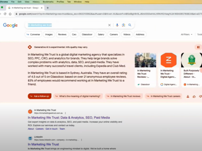Give thumbs up to AI answer
The height and width of the screenshot is (151, 202).
pyautogui.click(x=194, y=96)
